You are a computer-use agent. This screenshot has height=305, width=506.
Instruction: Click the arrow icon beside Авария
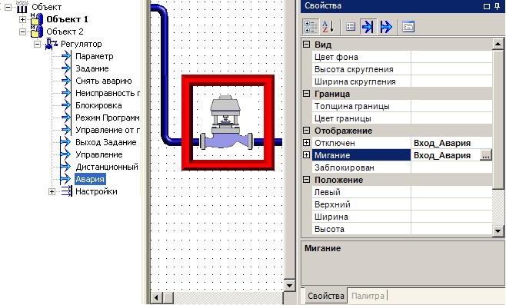pos(65,179)
